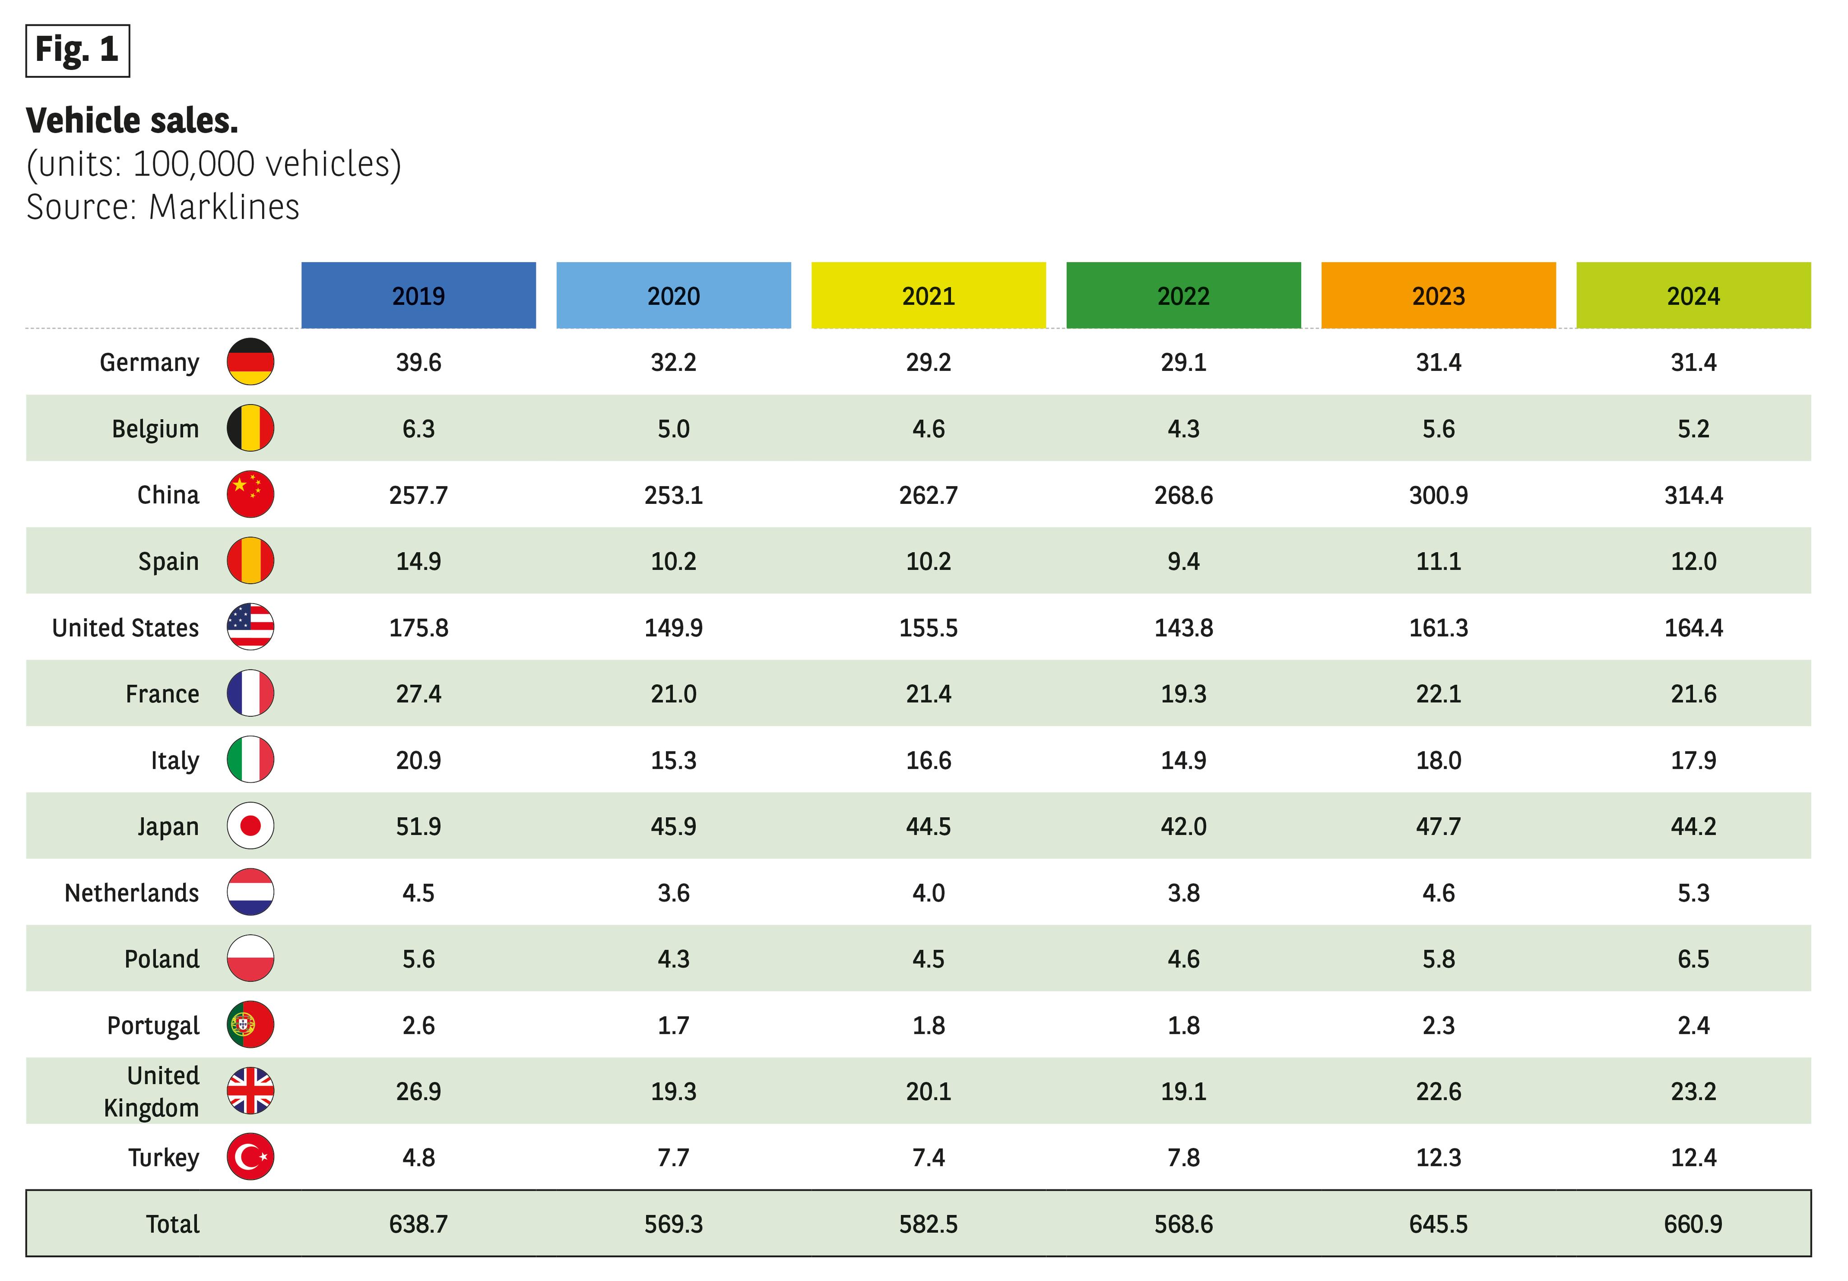The image size is (1848, 1281).
Task: Click the yellow 2021 column header
Action: (928, 295)
